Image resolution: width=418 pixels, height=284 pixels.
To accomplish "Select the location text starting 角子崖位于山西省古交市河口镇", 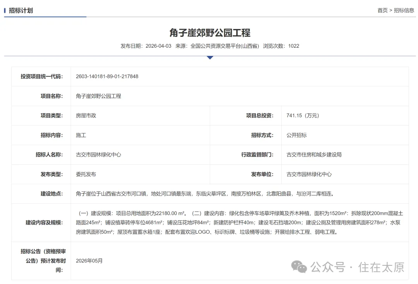I will (205, 194).
